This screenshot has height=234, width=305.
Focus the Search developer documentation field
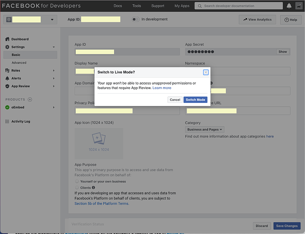(239, 6)
